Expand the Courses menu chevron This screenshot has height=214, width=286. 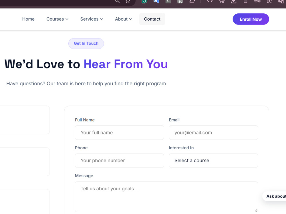tap(67, 19)
